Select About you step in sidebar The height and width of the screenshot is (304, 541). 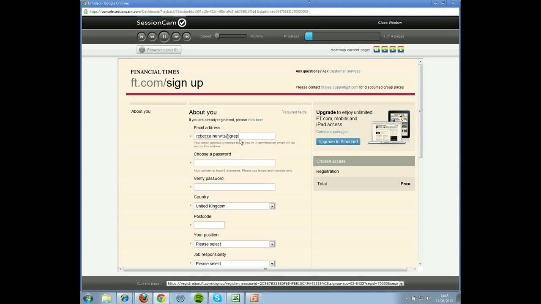[x=141, y=111]
